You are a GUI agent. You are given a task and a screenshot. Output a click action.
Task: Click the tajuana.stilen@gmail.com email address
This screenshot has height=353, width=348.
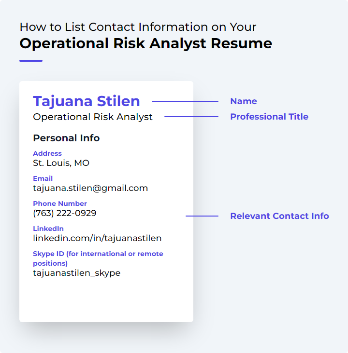[90, 188]
